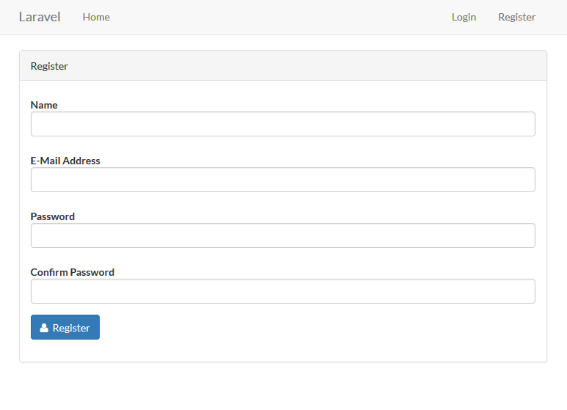Click the E-Mail Address label text

(65, 161)
